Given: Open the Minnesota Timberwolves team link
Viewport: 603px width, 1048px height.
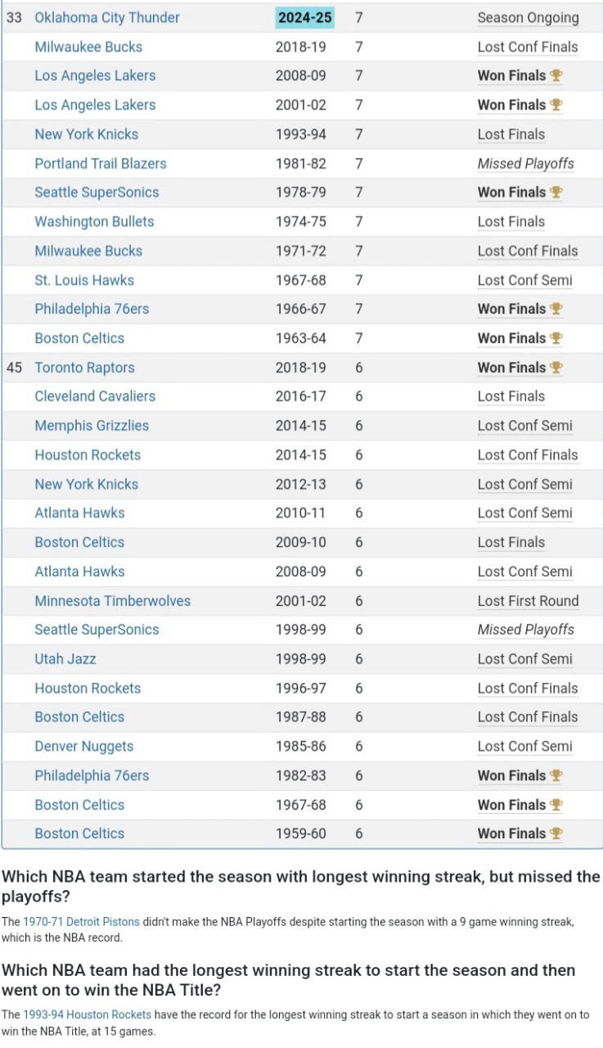Looking at the screenshot, I should 112,601.
